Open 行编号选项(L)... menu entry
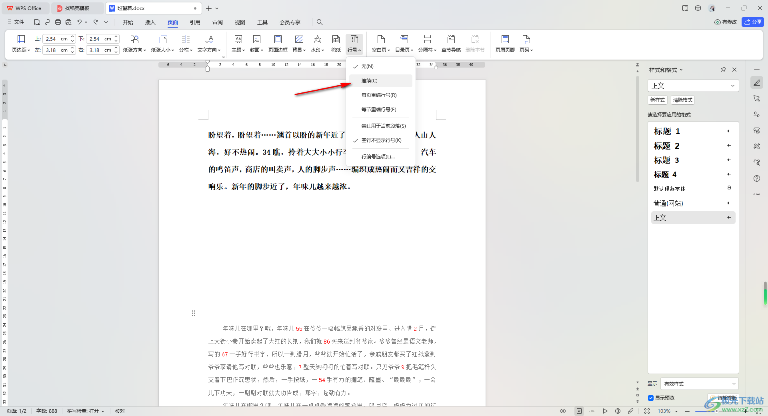The image size is (768, 416). [x=381, y=157]
